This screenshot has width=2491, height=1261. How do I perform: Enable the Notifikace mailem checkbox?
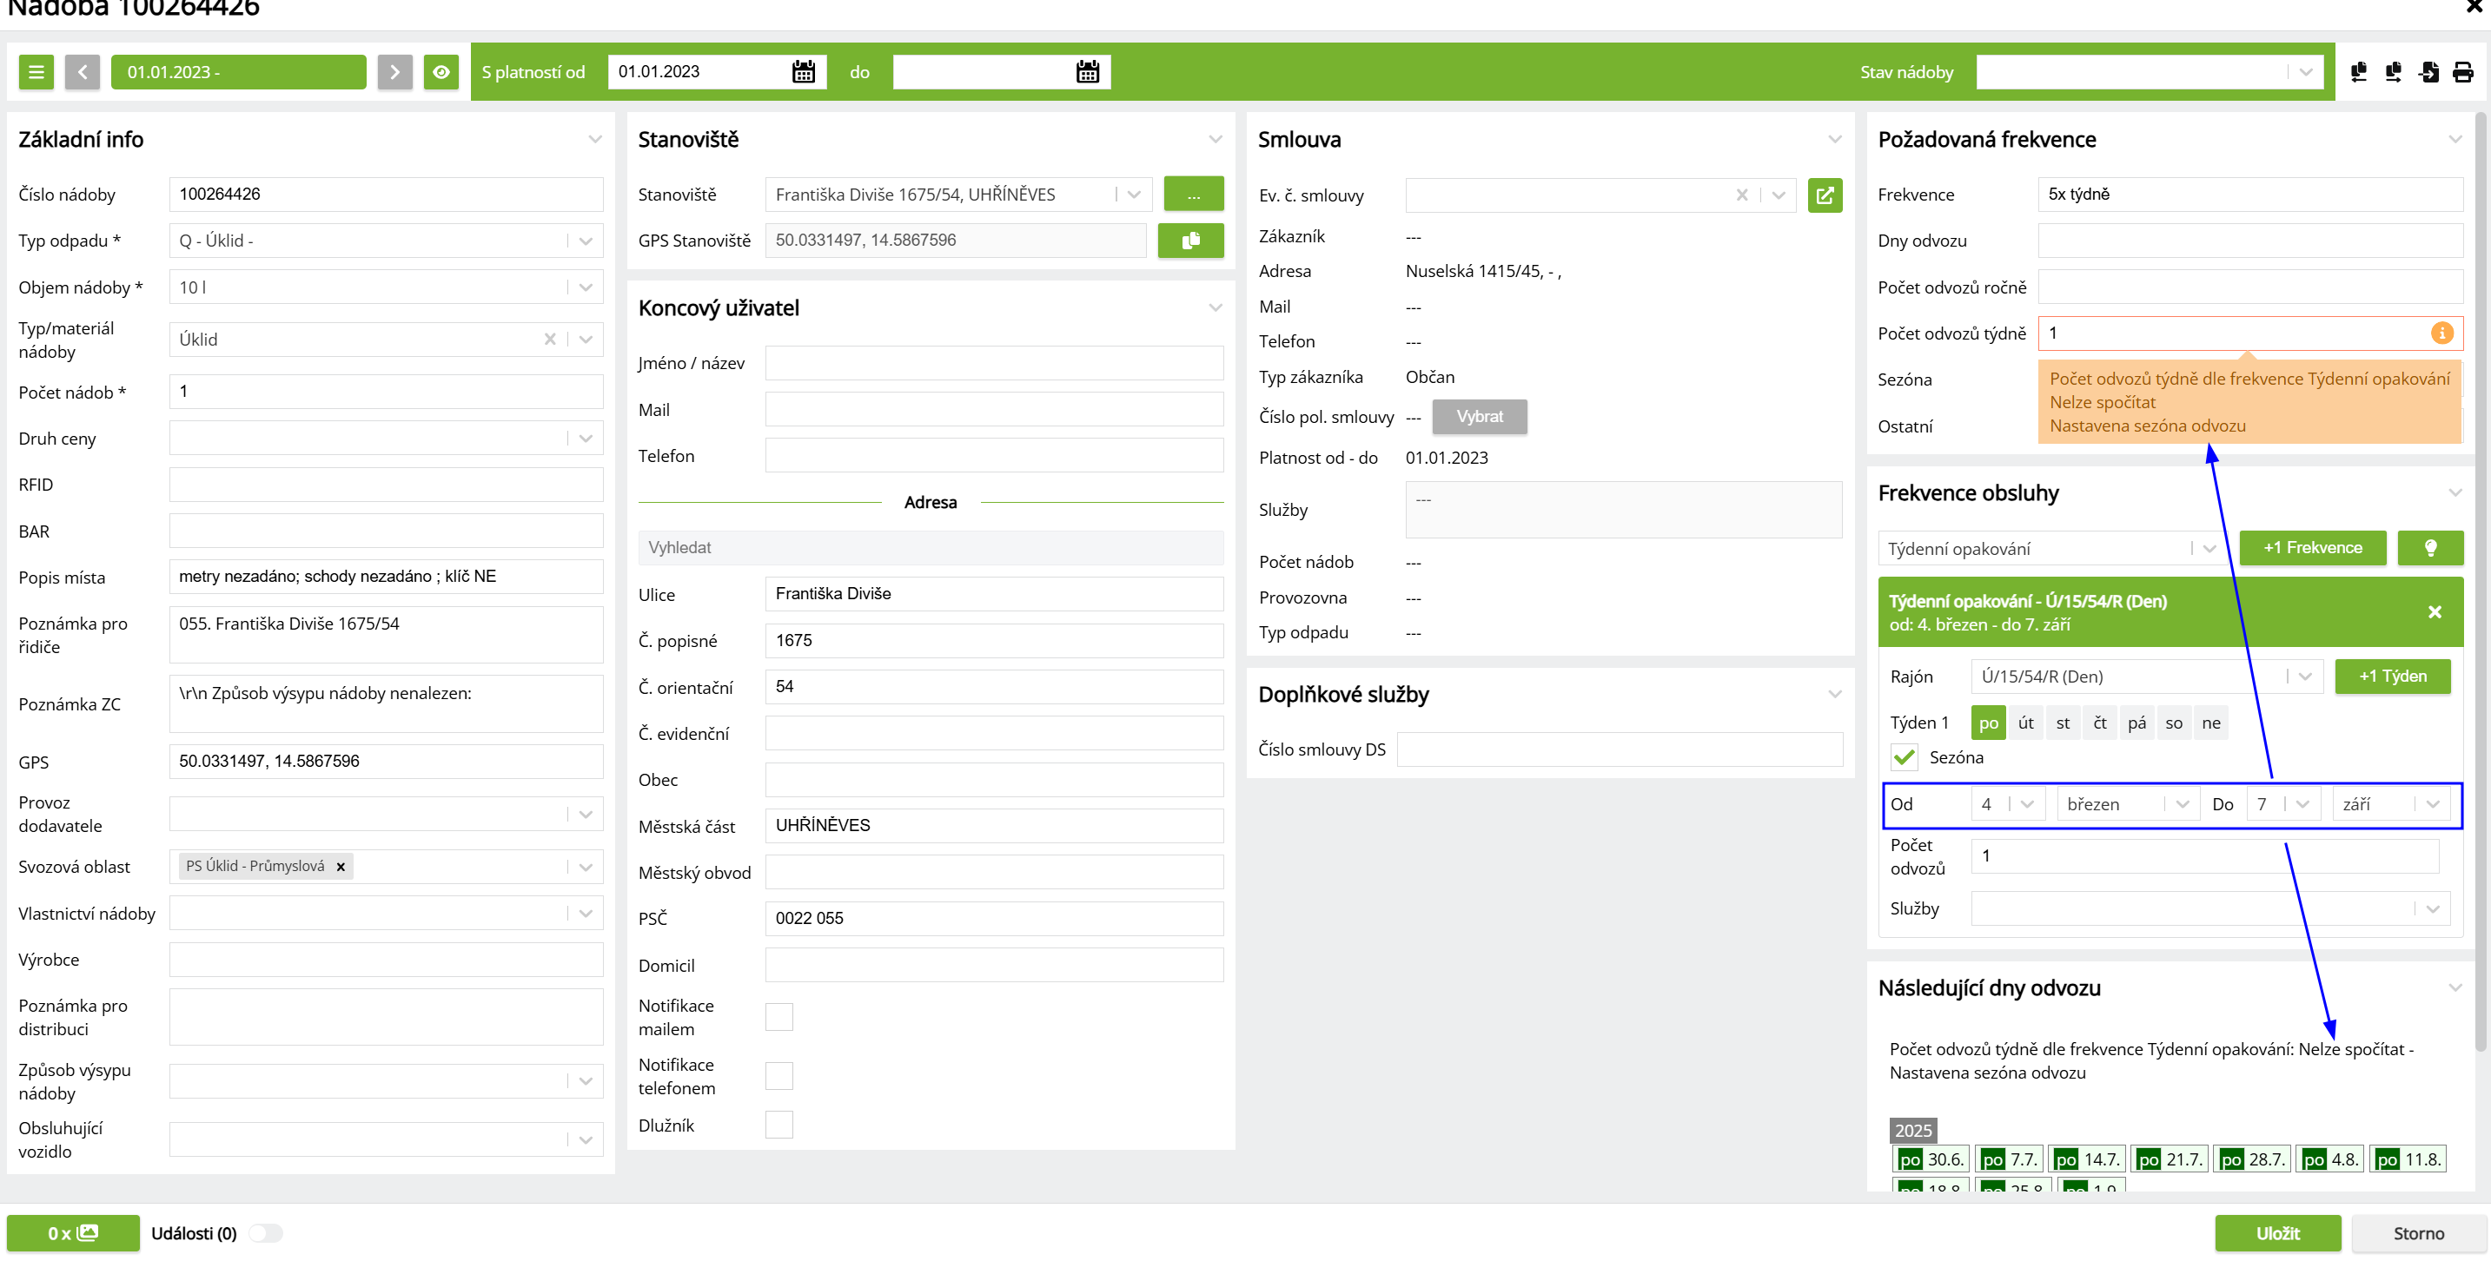778,1017
